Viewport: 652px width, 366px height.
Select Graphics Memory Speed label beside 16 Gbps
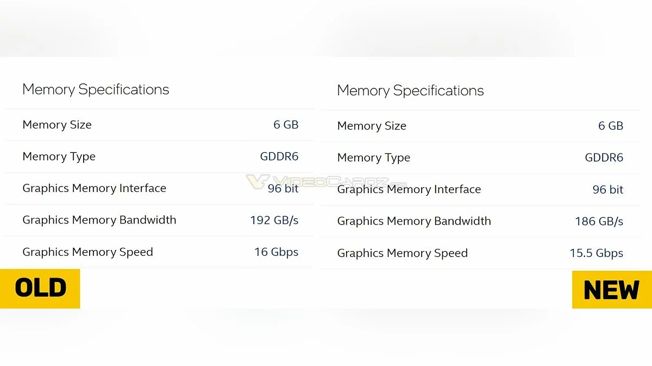tap(87, 252)
